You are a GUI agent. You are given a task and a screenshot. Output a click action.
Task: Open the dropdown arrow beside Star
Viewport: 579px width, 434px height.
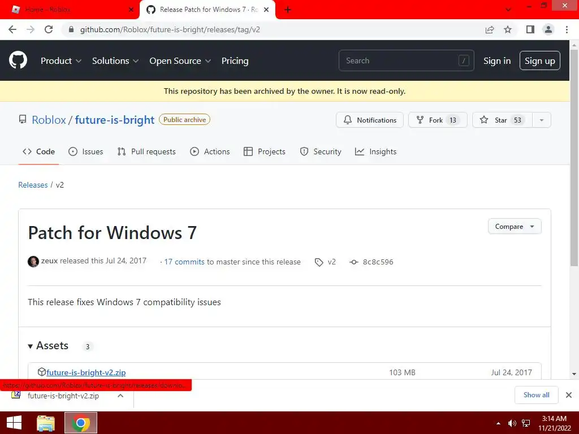click(x=541, y=120)
